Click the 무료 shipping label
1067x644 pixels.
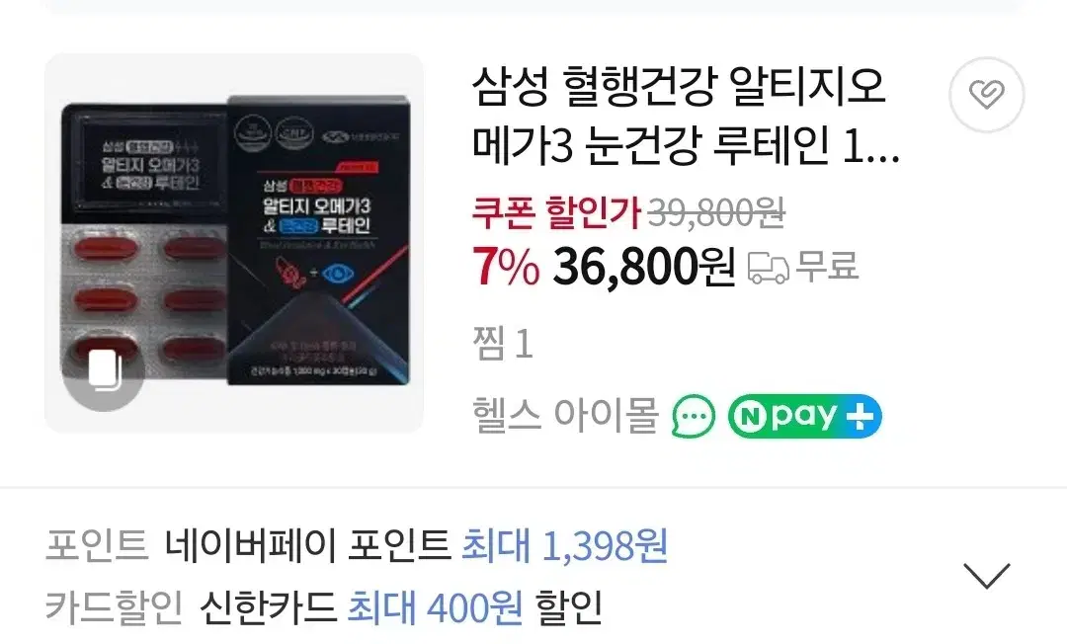pos(828,267)
